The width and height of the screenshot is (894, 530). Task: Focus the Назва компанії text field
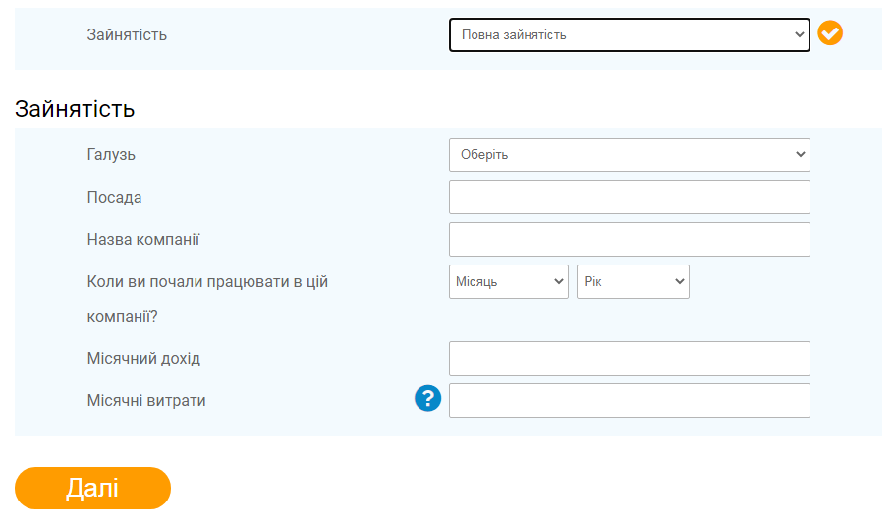(x=630, y=240)
